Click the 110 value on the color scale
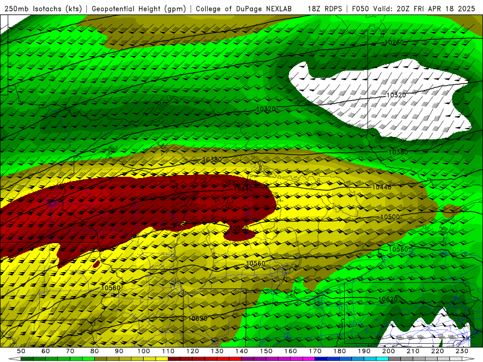 pos(168,351)
